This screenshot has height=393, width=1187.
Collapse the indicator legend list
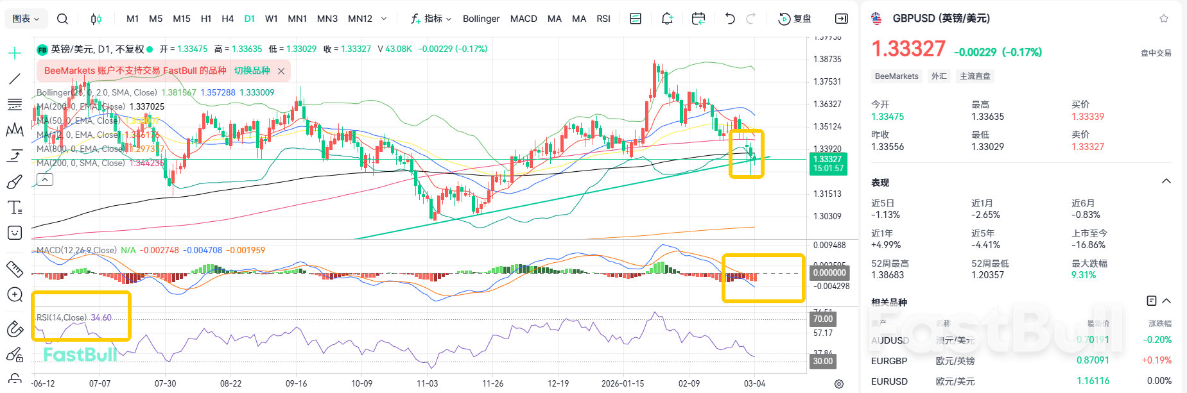click(x=45, y=180)
